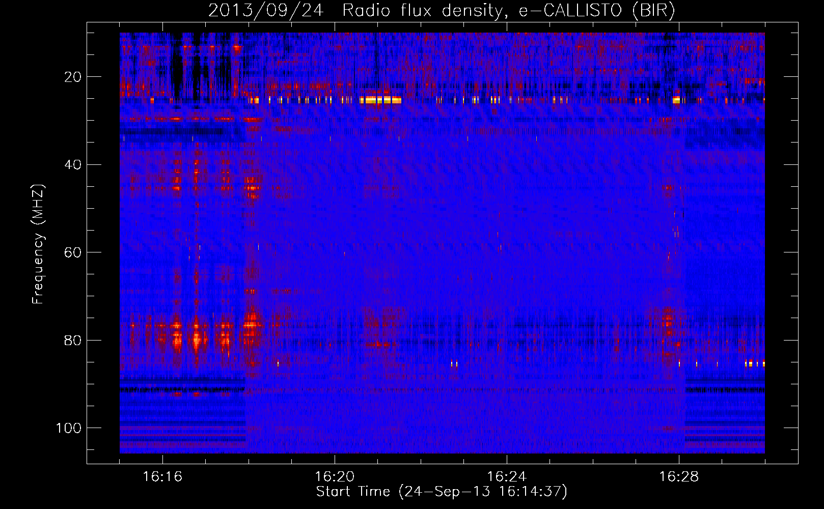The width and height of the screenshot is (824, 509).
Task: Click the 16:24 time tick label
Action: [x=507, y=477]
